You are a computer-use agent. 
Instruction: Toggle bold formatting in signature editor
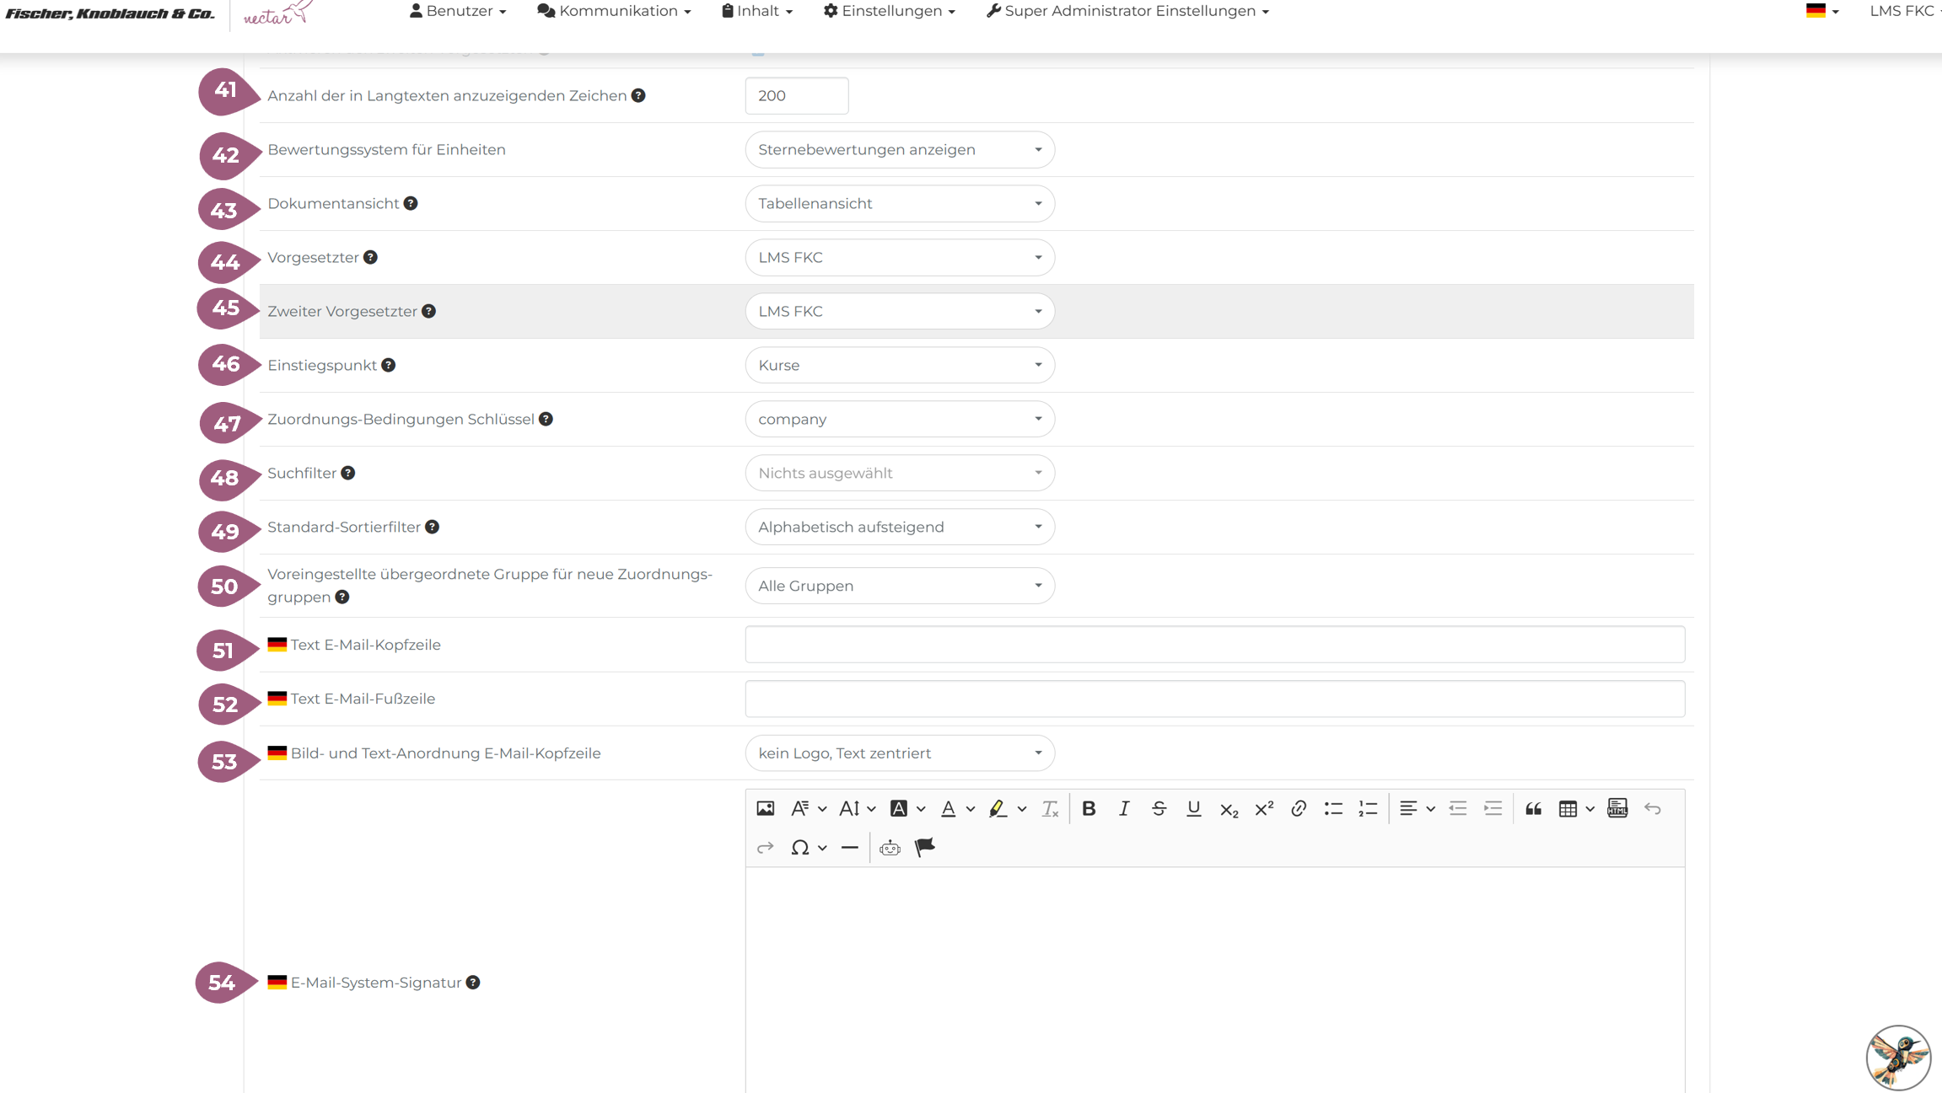coord(1089,808)
